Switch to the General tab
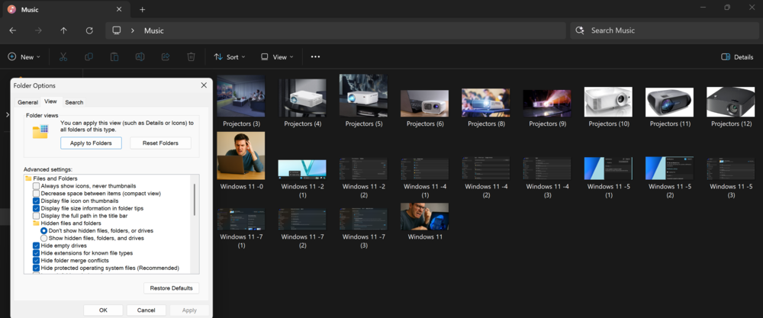This screenshot has width=763, height=318. (27, 102)
